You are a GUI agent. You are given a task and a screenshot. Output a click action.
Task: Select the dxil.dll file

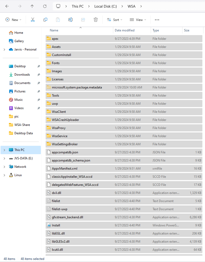point(124,193)
